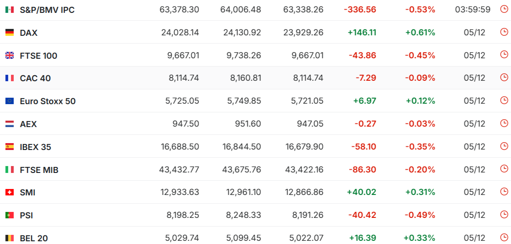Select the FTSE 100 high 9,738.26

pyautogui.click(x=244, y=55)
